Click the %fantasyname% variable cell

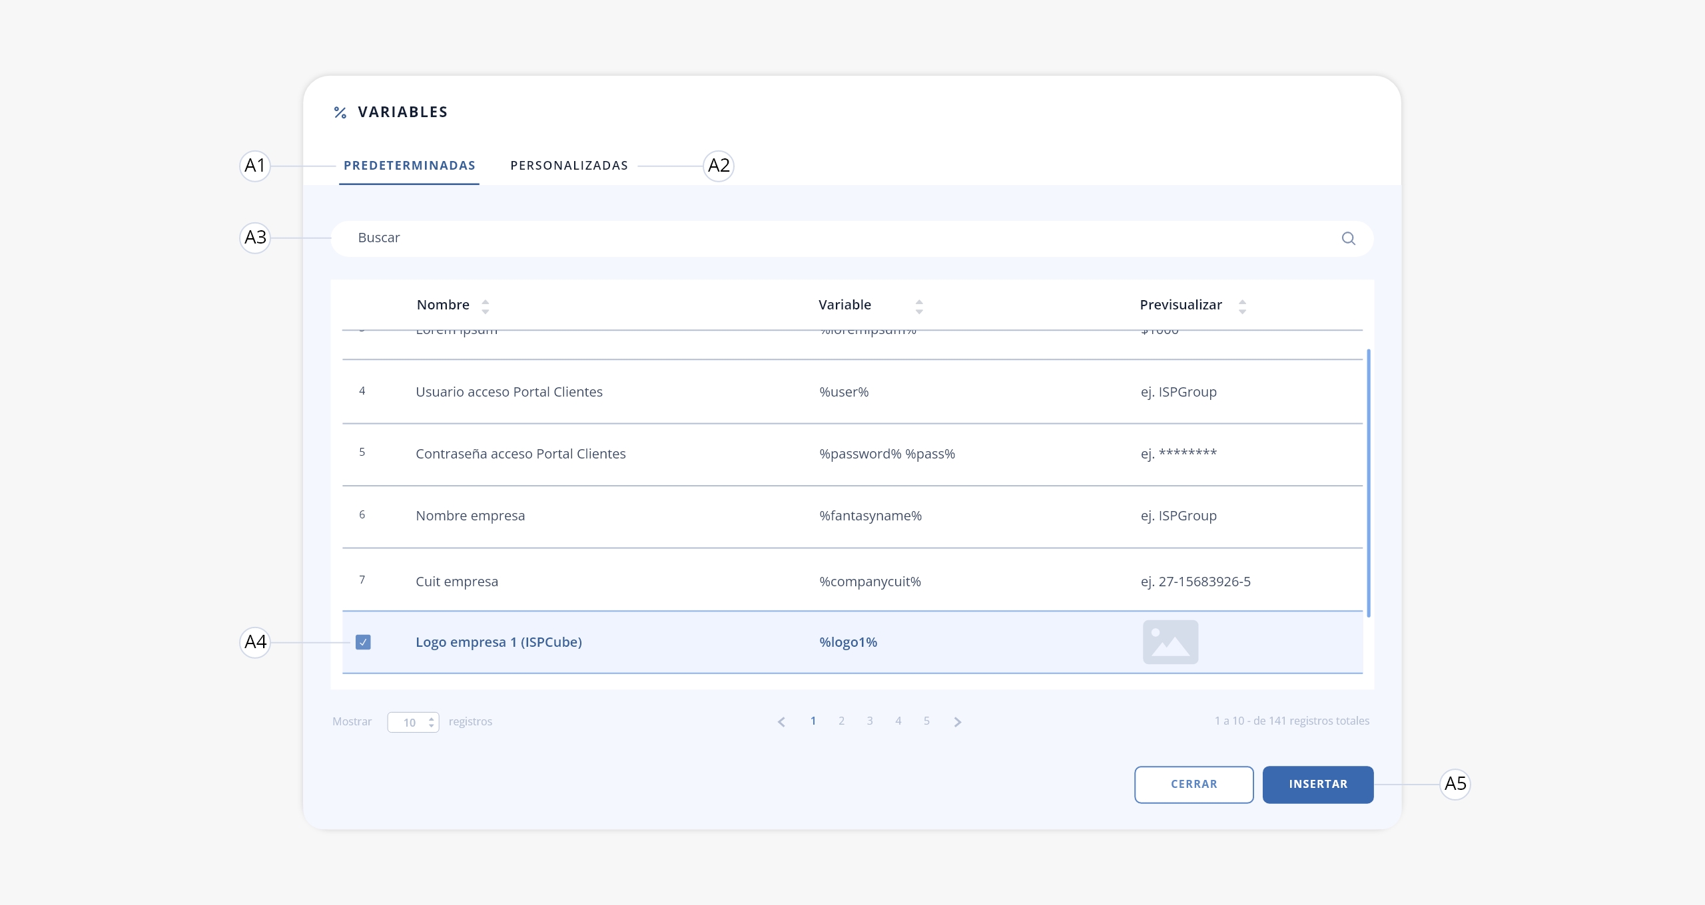pyautogui.click(x=870, y=516)
